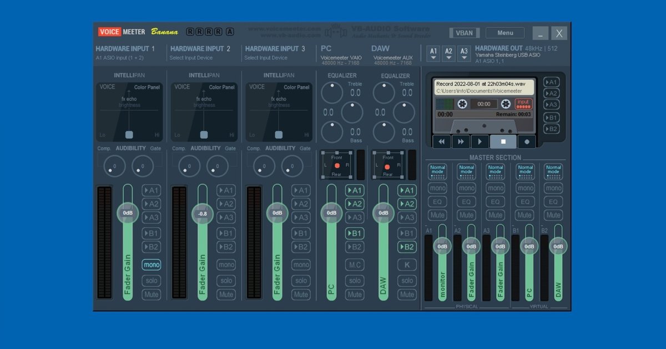Start playback on the cassette recorder
Image resolution: width=666 pixels, height=349 pixels.
tap(480, 141)
